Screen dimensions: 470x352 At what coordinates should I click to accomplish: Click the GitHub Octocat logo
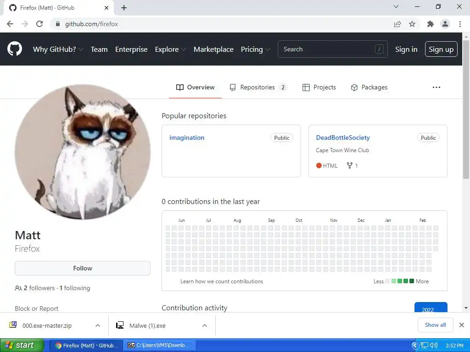point(14,49)
